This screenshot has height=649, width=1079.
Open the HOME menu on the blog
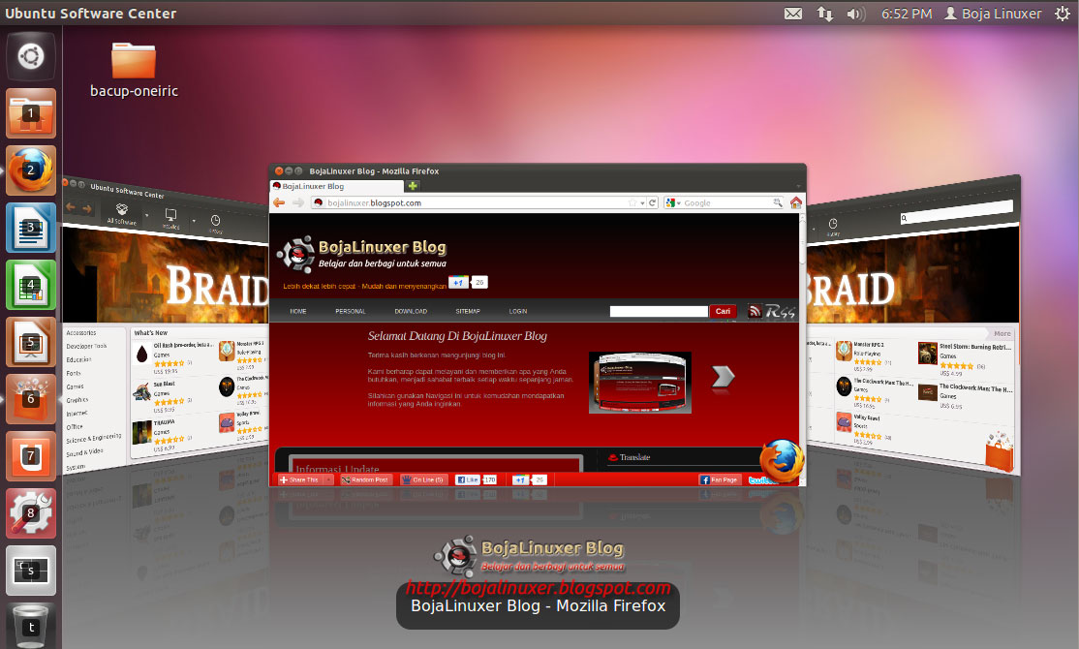[x=298, y=311]
